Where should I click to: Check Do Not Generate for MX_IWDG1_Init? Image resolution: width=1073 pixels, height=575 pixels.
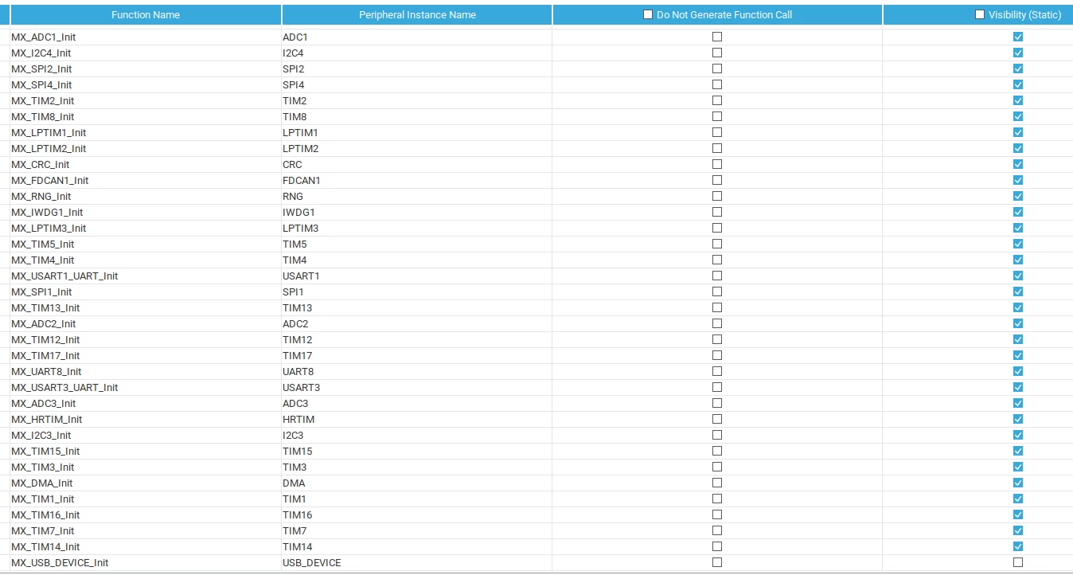click(717, 212)
